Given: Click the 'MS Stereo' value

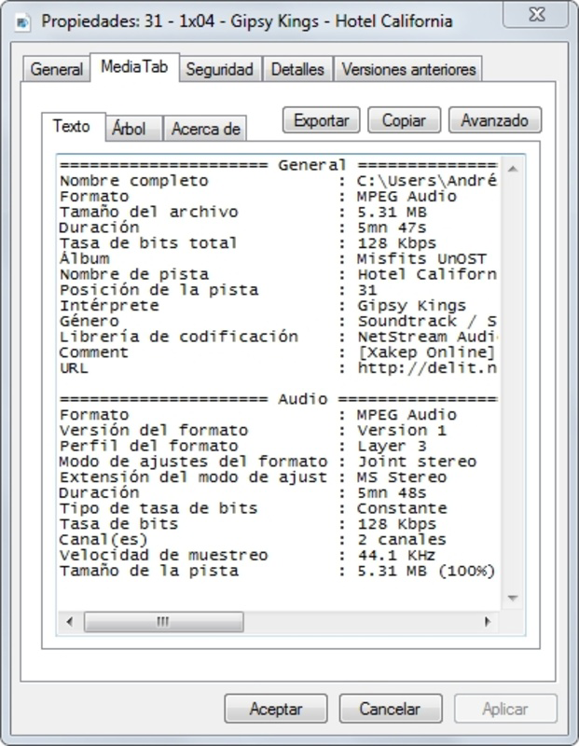Looking at the screenshot, I should coord(402,477).
